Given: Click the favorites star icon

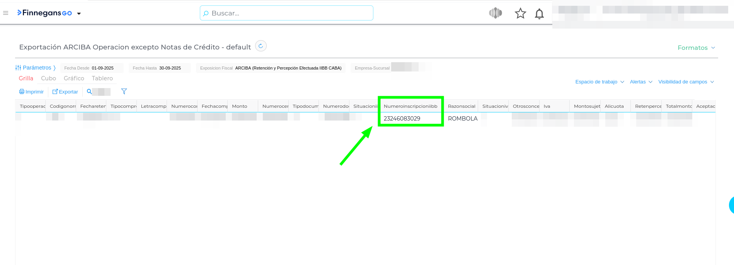Looking at the screenshot, I should [520, 14].
